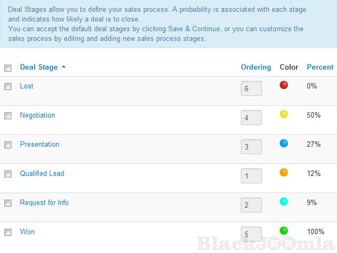Sort by the Ordering column header
The image size is (337, 253).
[256, 67]
